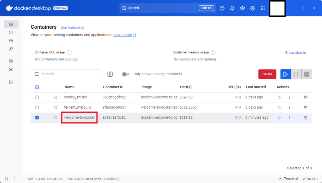Click container ID e69a45ef0c5c

click(x=114, y=117)
